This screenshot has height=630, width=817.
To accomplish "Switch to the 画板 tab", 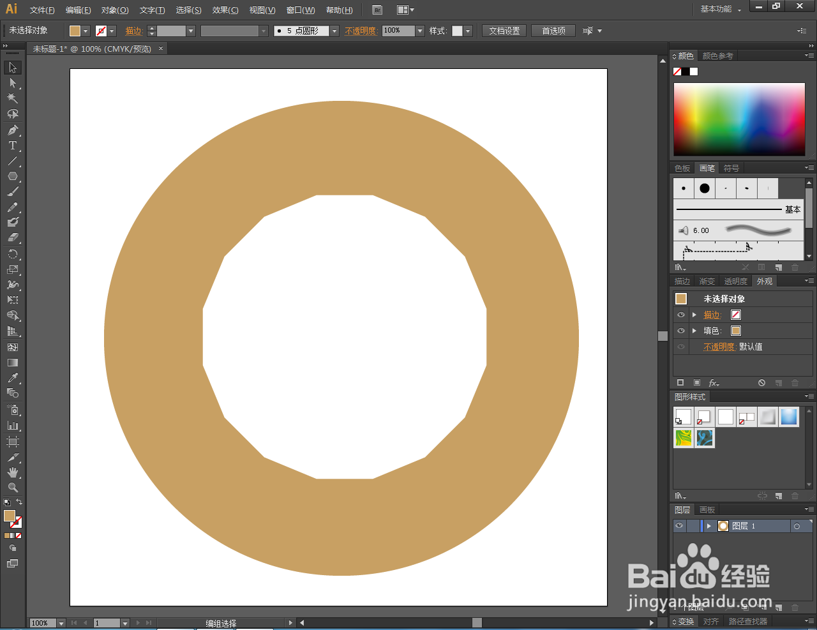I will click(x=707, y=510).
